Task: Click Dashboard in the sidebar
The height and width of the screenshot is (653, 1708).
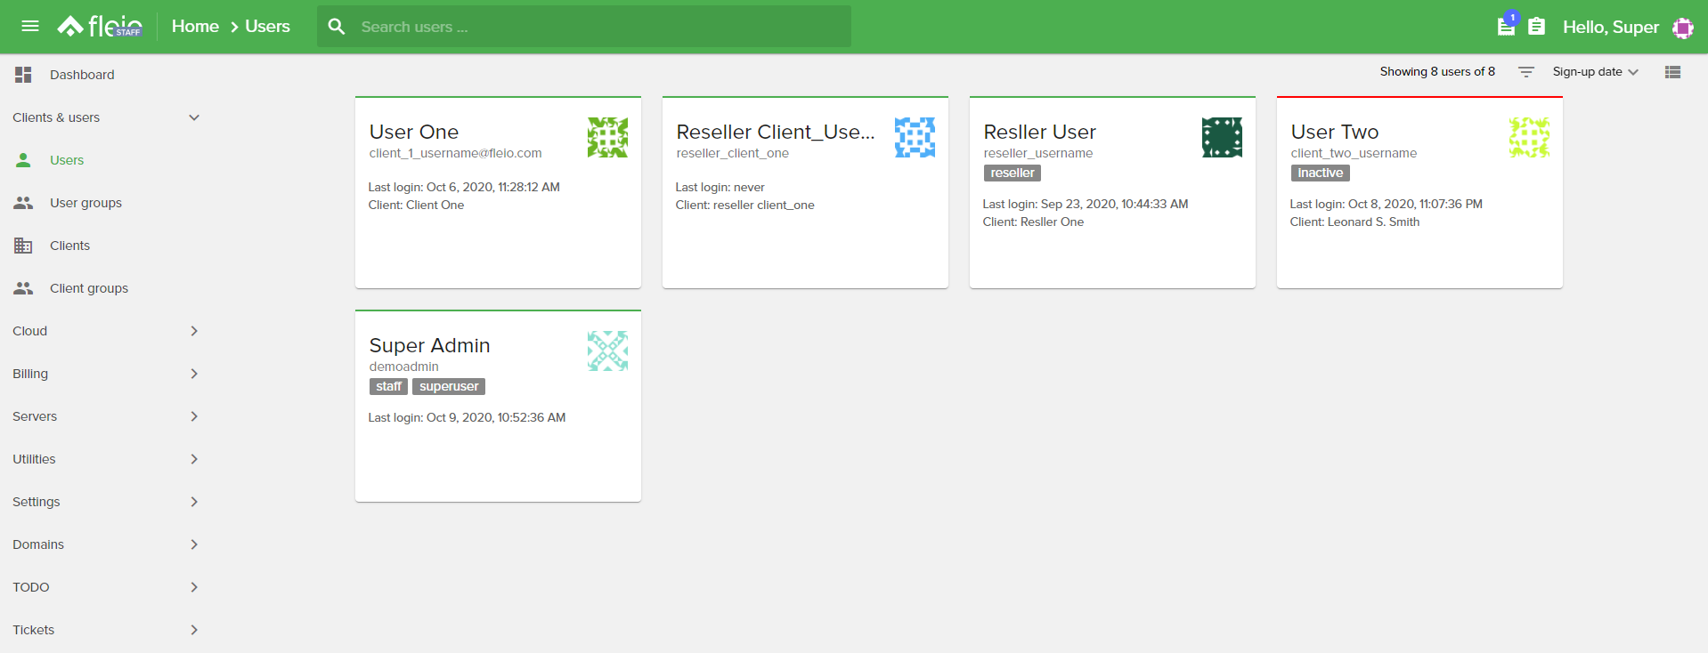Action: (82, 75)
